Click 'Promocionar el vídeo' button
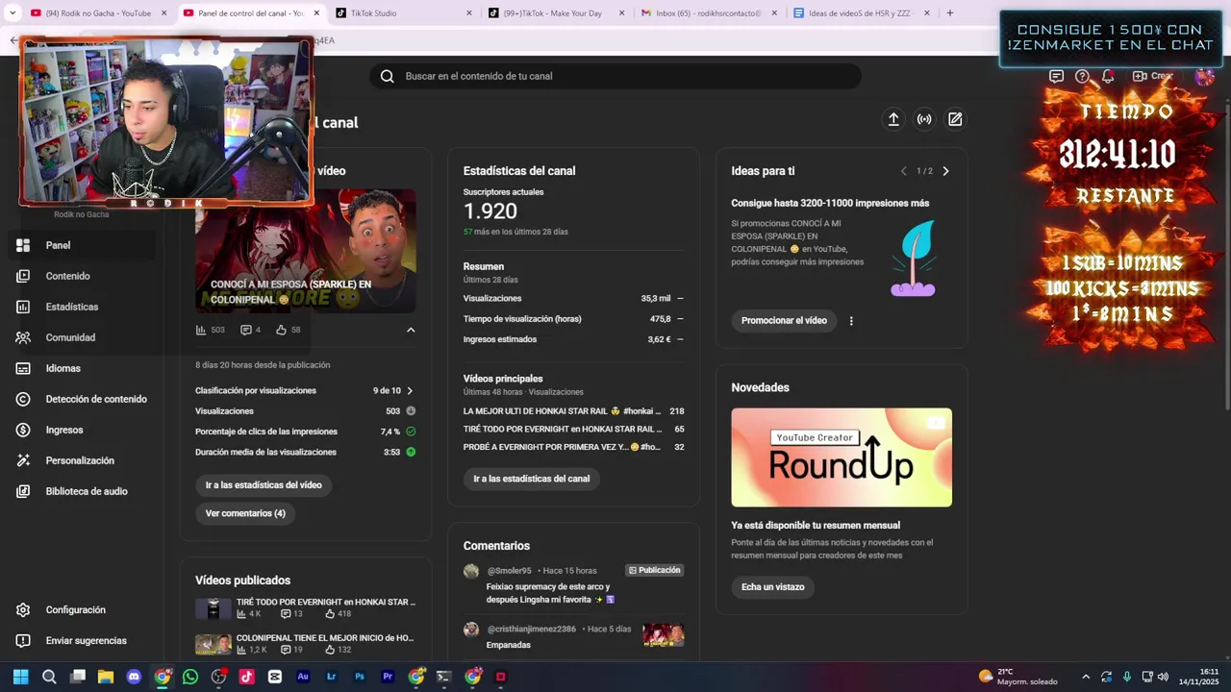 784,321
